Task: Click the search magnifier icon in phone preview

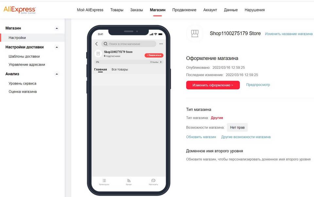Action: click(x=106, y=44)
